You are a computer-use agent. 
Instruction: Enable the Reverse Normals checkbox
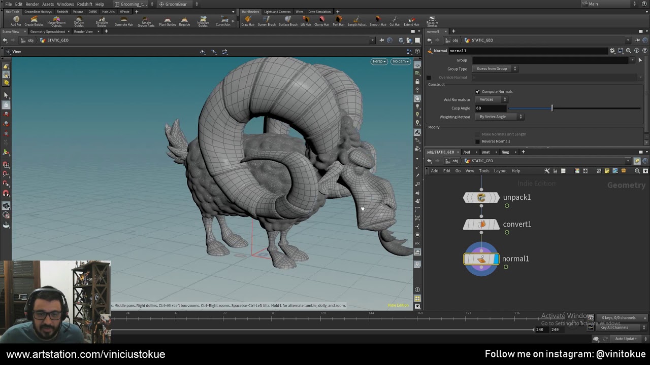click(477, 141)
